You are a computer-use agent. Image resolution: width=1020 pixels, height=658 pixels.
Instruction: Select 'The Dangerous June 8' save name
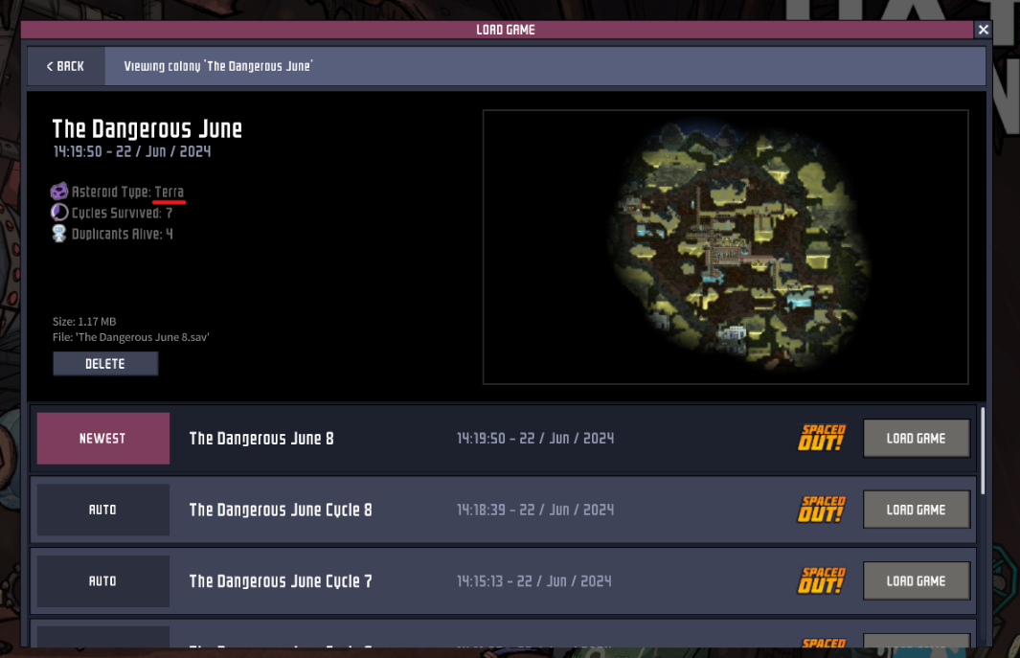pyautogui.click(x=261, y=439)
